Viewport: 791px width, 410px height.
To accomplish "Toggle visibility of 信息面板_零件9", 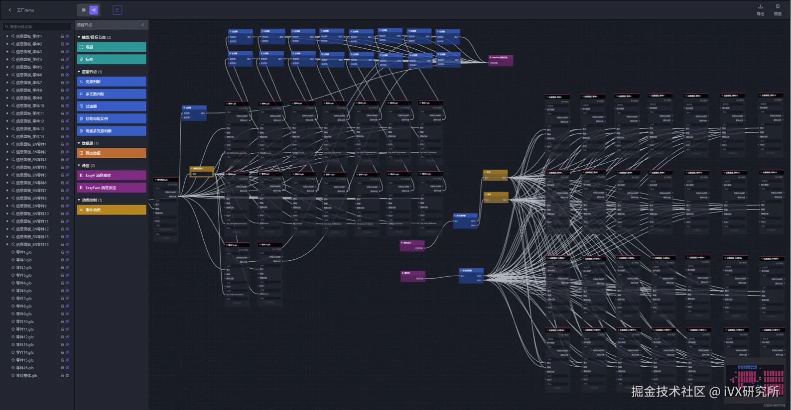I will pyautogui.click(x=67, y=98).
